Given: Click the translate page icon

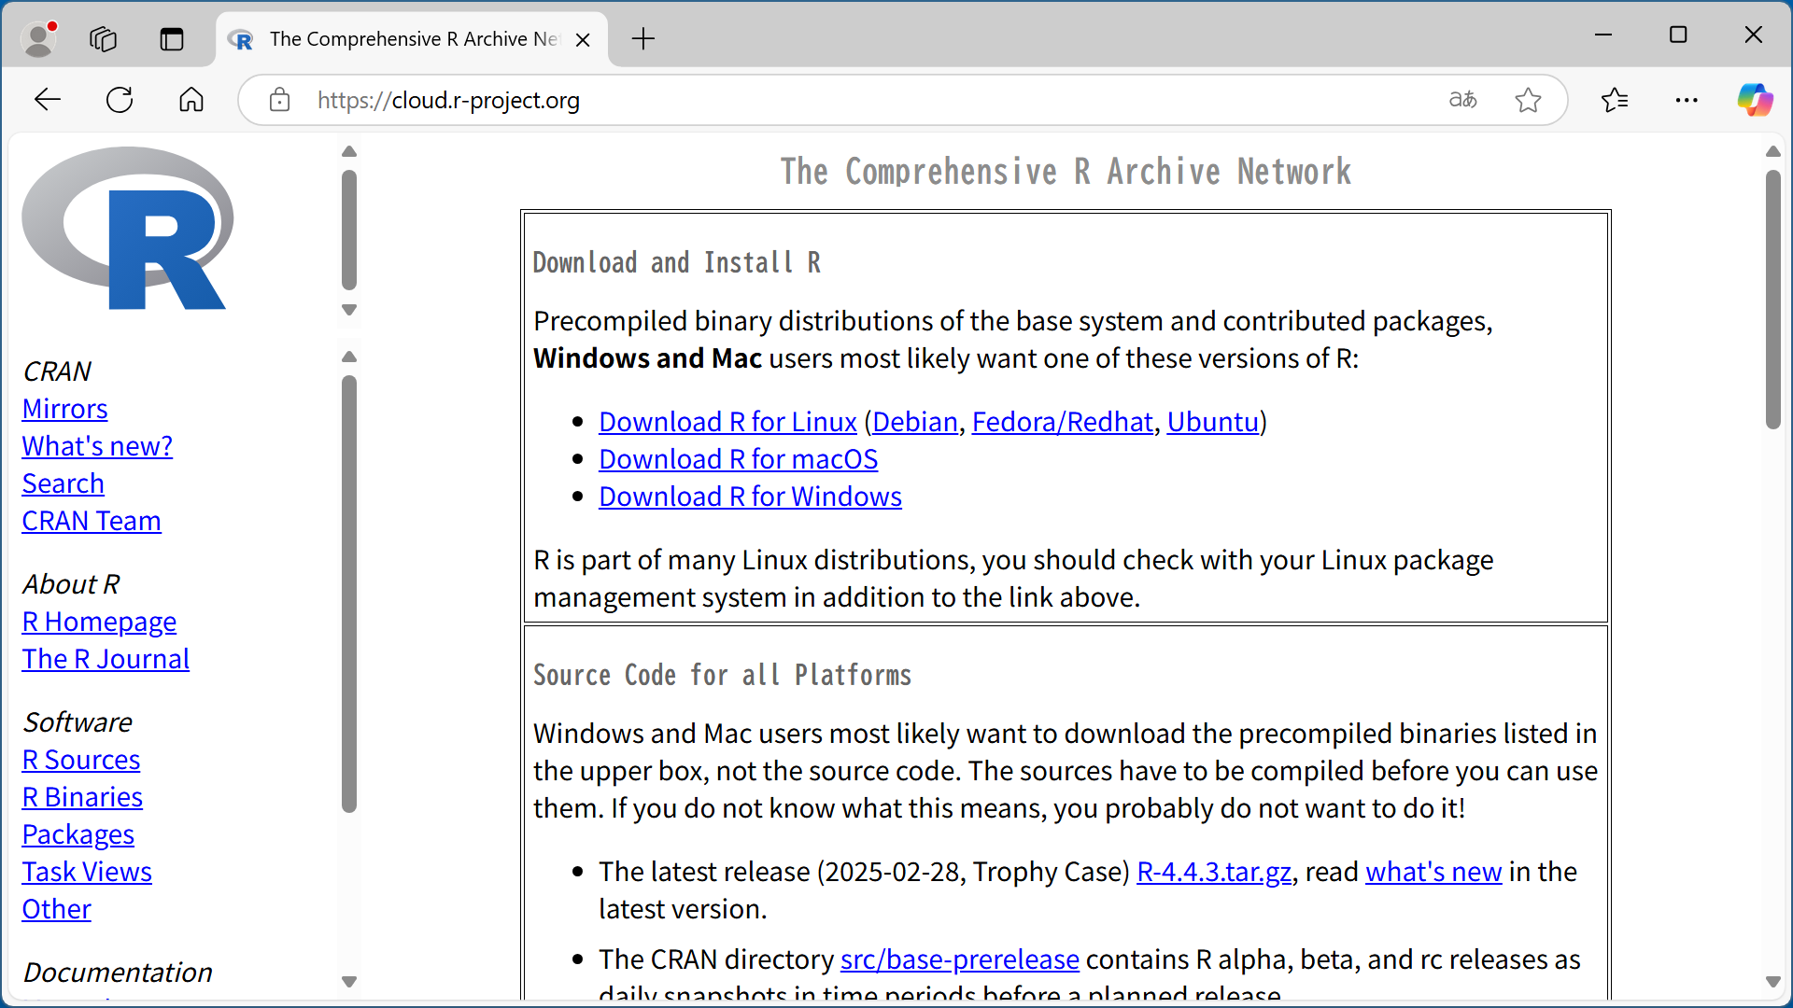Looking at the screenshot, I should 1462,100.
